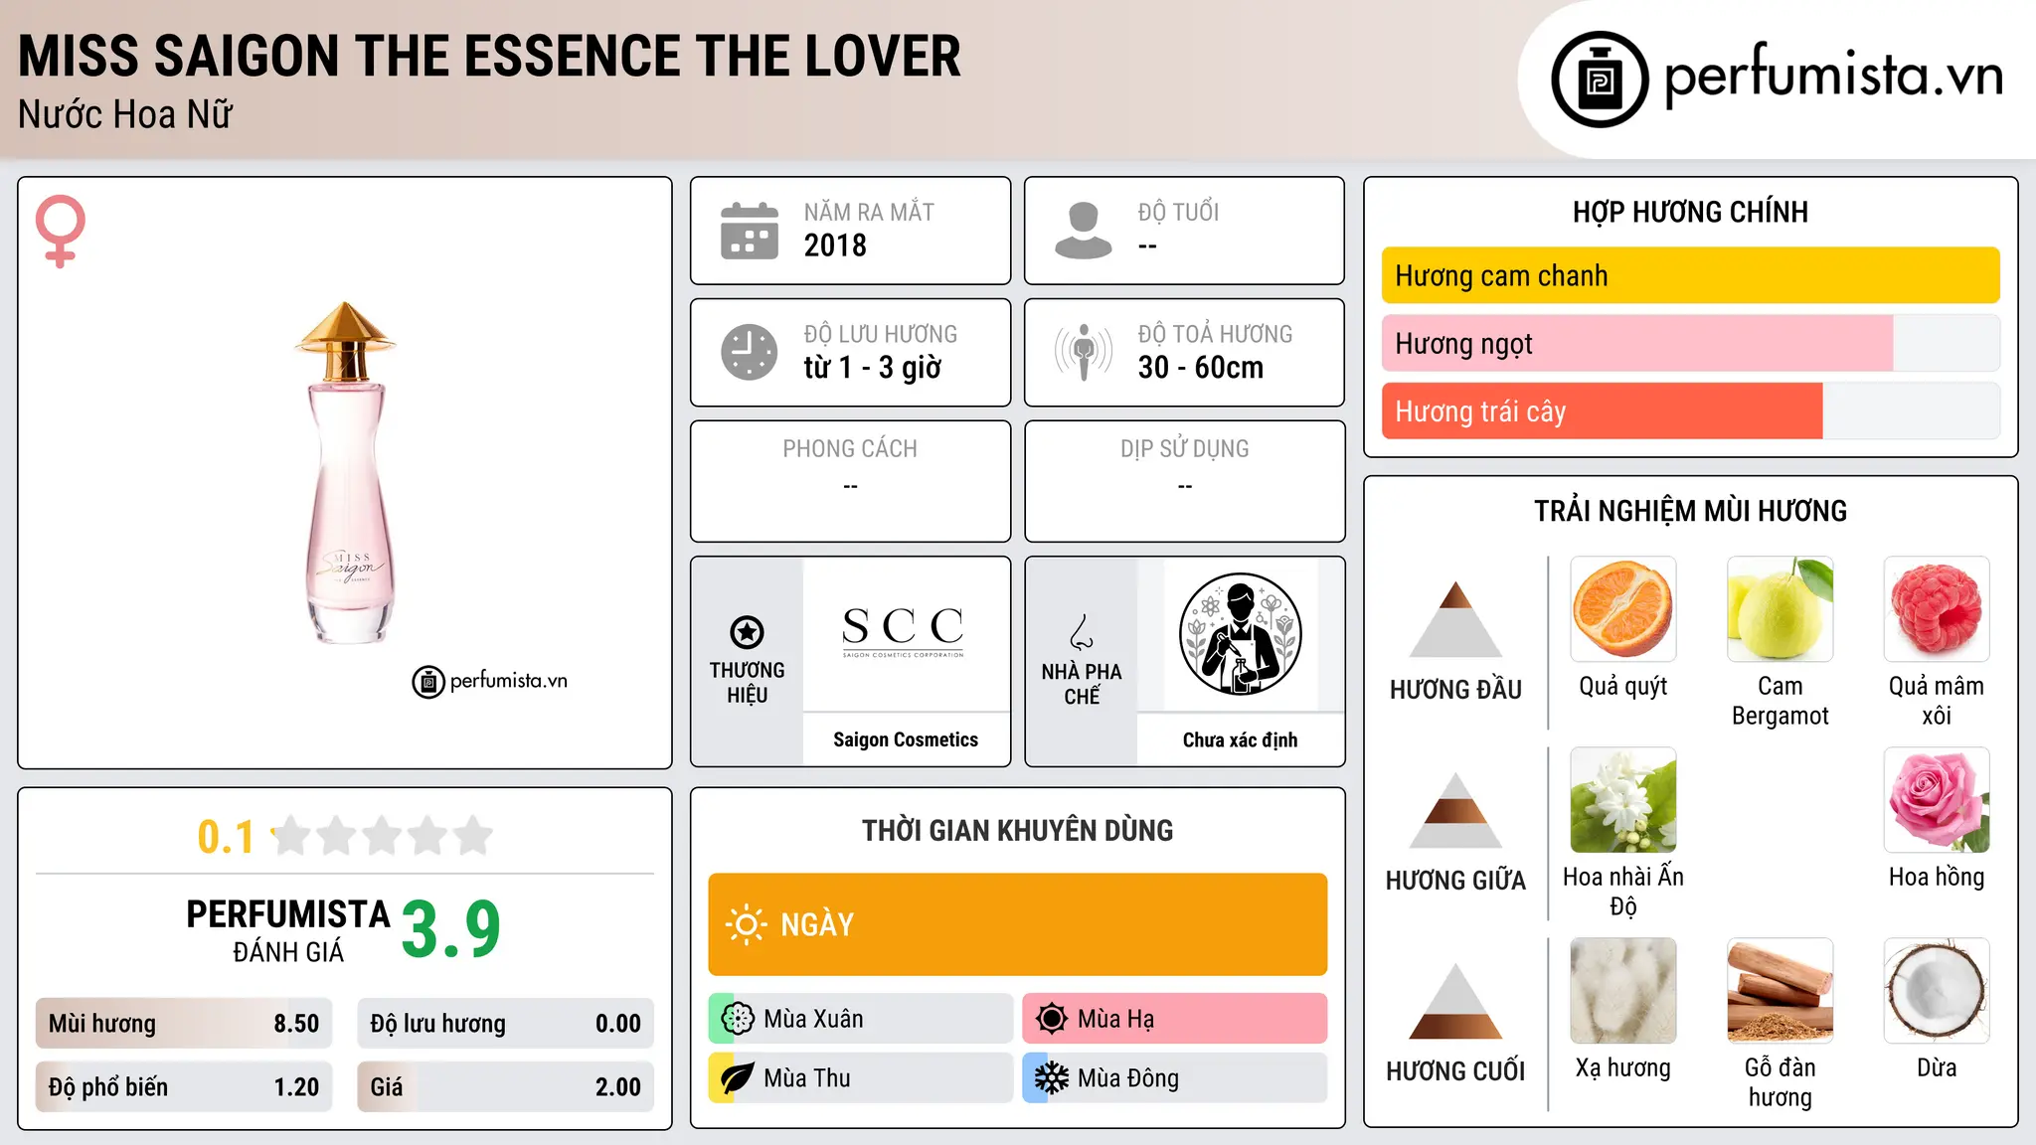2036x1145 pixels.
Task: Click the sillage projection icon
Action: point(1083,352)
